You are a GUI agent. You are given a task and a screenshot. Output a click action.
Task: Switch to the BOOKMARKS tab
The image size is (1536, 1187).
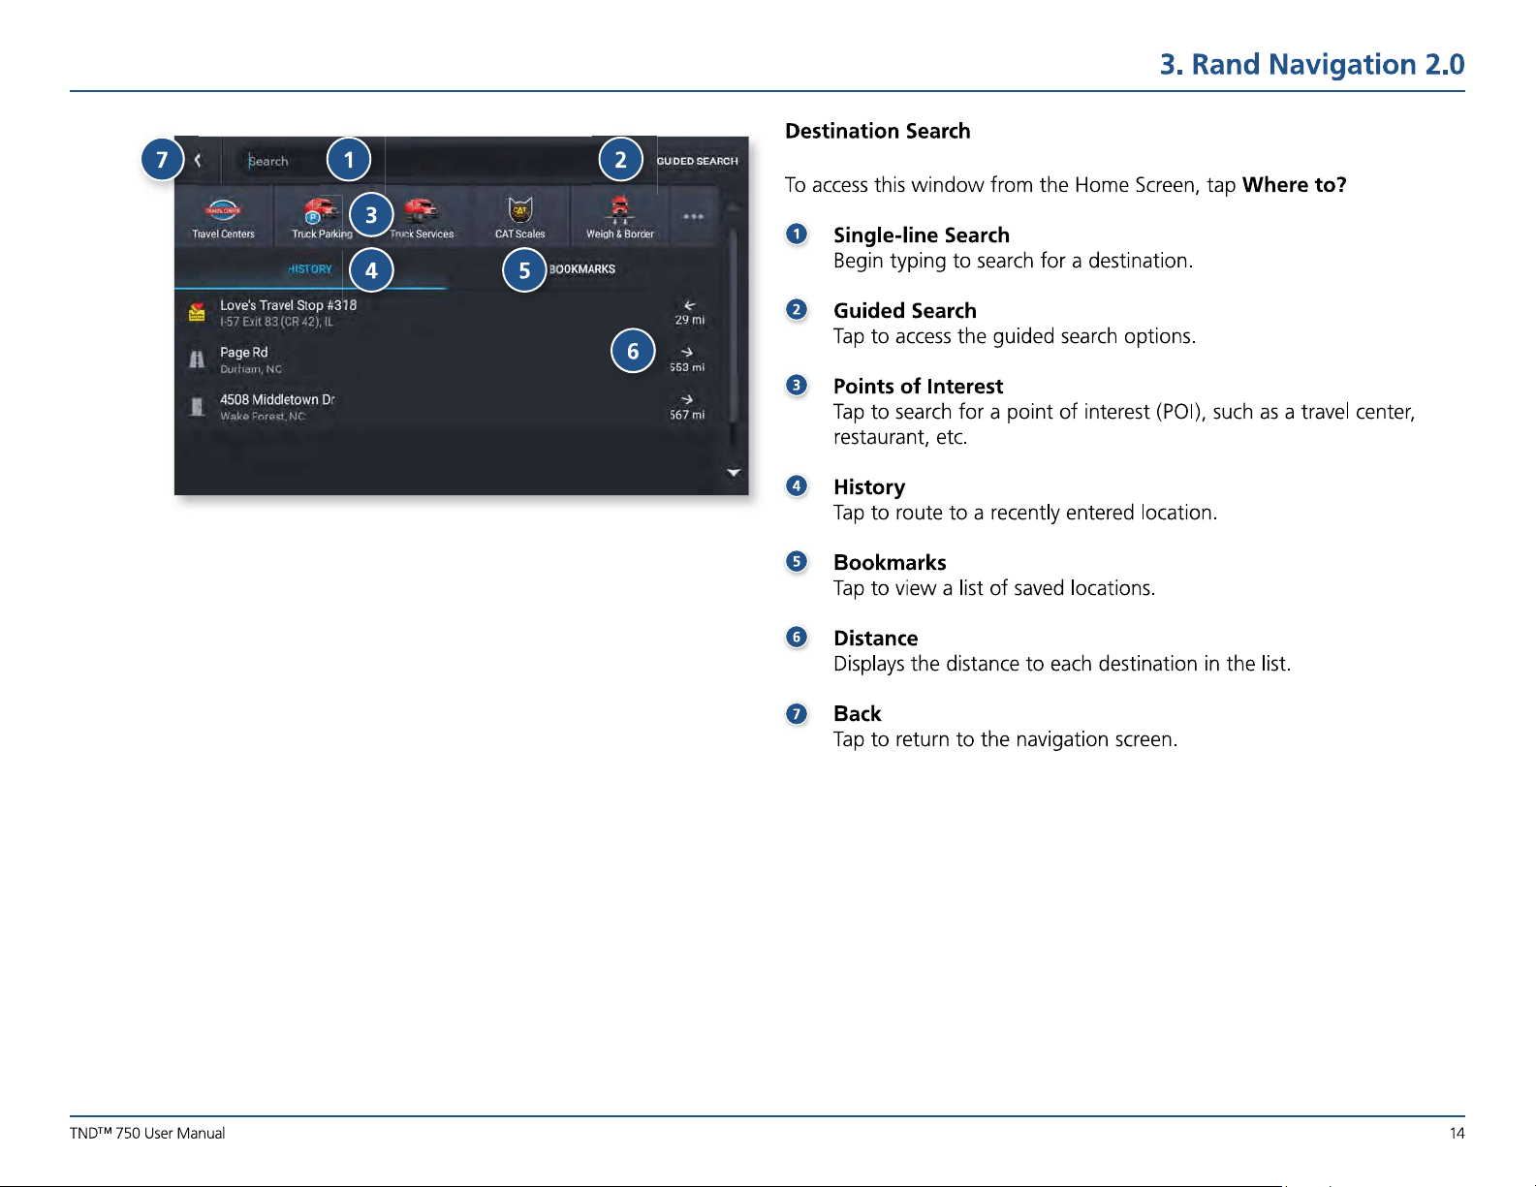click(x=582, y=269)
